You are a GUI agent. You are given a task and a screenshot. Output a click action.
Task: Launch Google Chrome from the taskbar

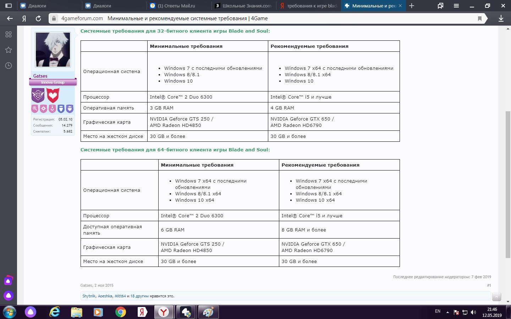[121, 312]
